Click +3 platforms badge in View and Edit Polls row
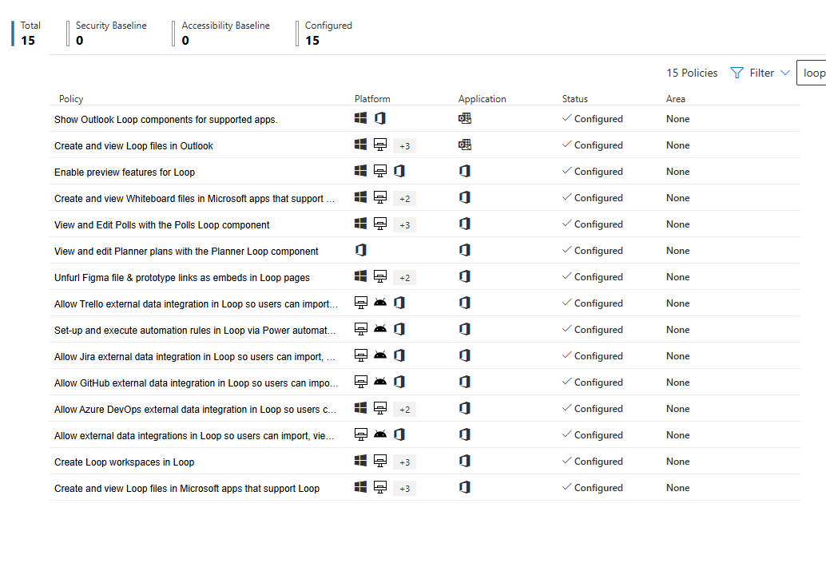This screenshot has width=826, height=563. [404, 225]
